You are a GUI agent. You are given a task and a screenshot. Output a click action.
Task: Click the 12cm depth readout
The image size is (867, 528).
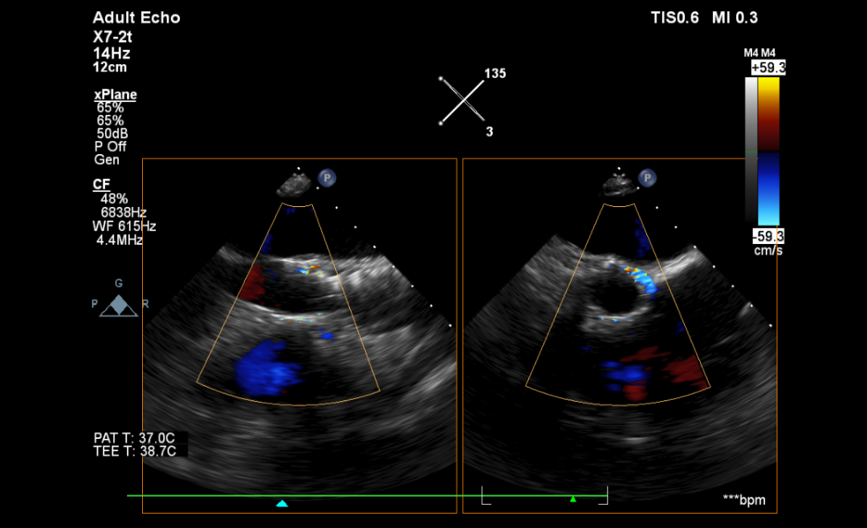(x=110, y=67)
